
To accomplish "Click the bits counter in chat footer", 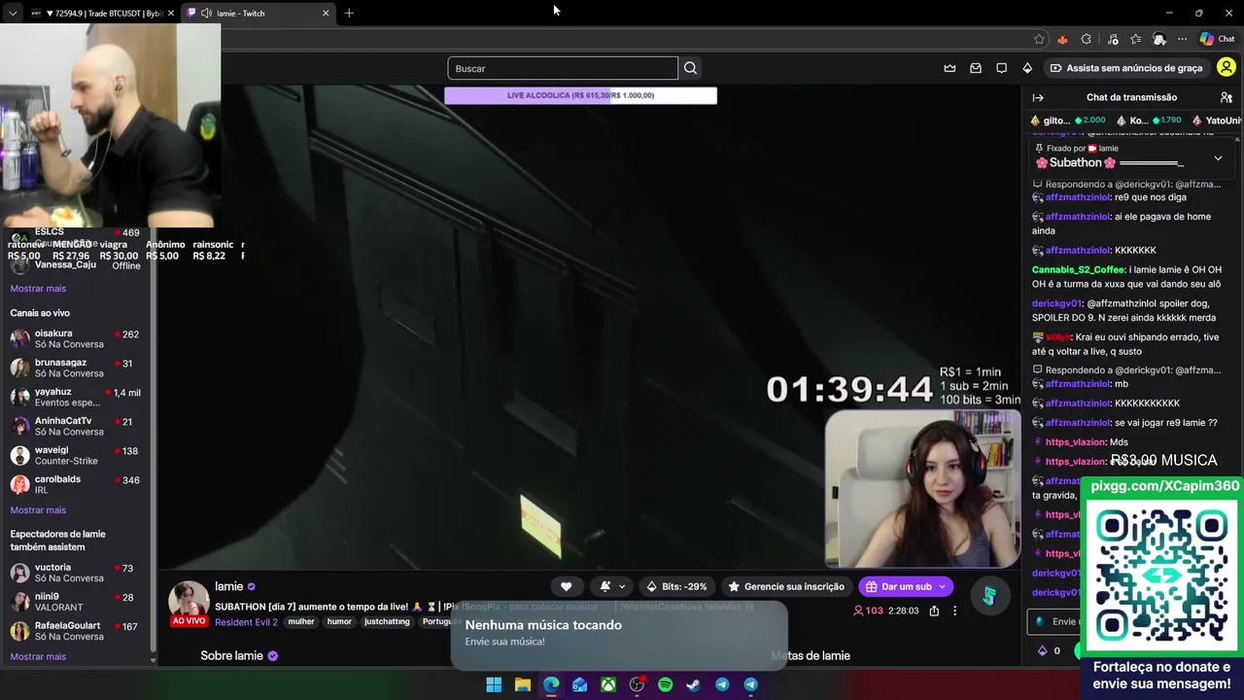I will pyautogui.click(x=1049, y=650).
